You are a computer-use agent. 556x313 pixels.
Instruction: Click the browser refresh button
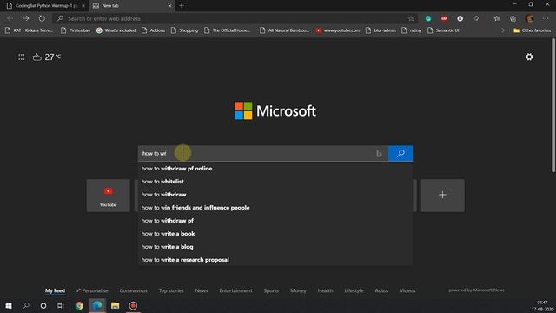coord(42,18)
